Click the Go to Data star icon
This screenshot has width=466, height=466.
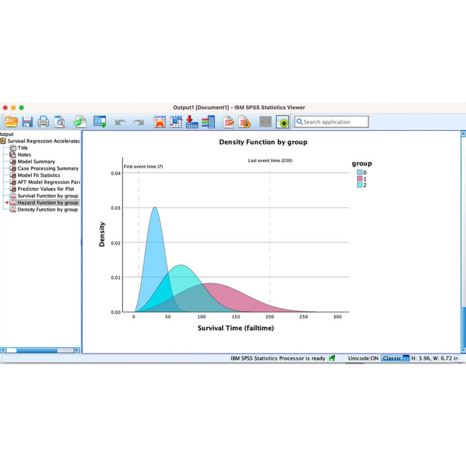tap(160, 122)
